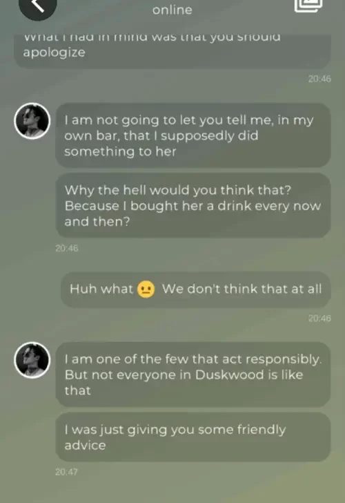Viewport: 345px width, 503px height.
Task: Select 'Why the hell would you think that?' message
Action: (x=193, y=206)
